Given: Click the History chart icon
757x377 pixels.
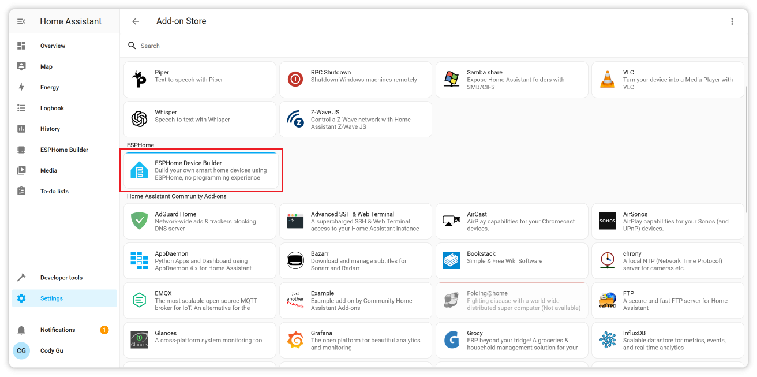Looking at the screenshot, I should point(21,129).
